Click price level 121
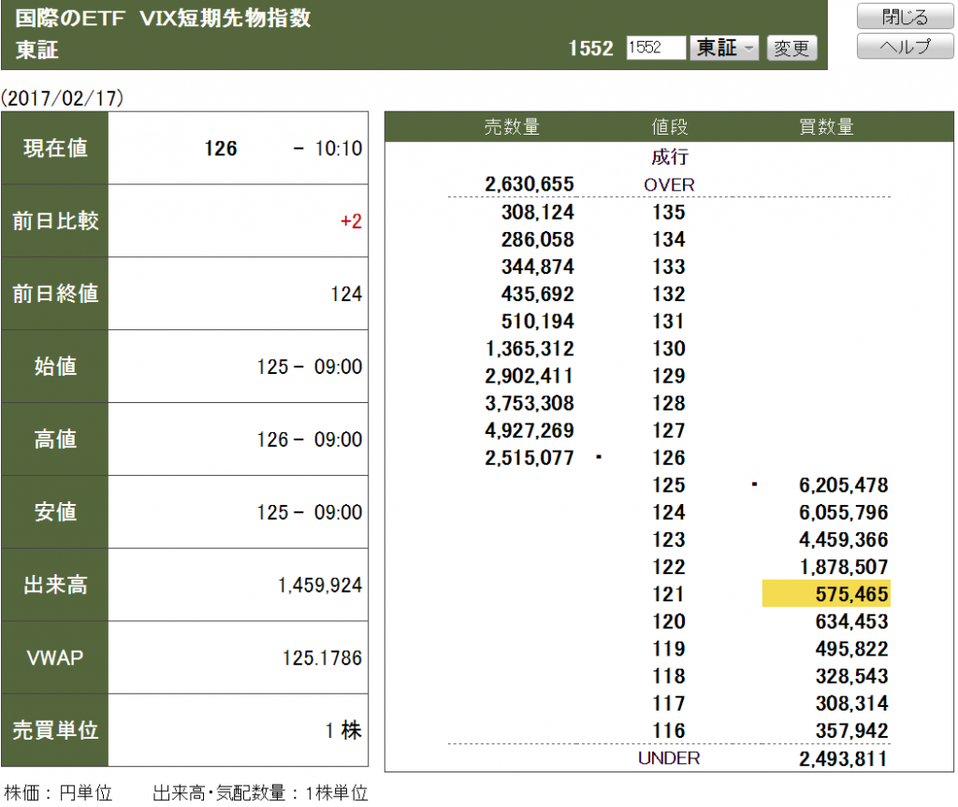The image size is (958, 807). pyautogui.click(x=669, y=595)
